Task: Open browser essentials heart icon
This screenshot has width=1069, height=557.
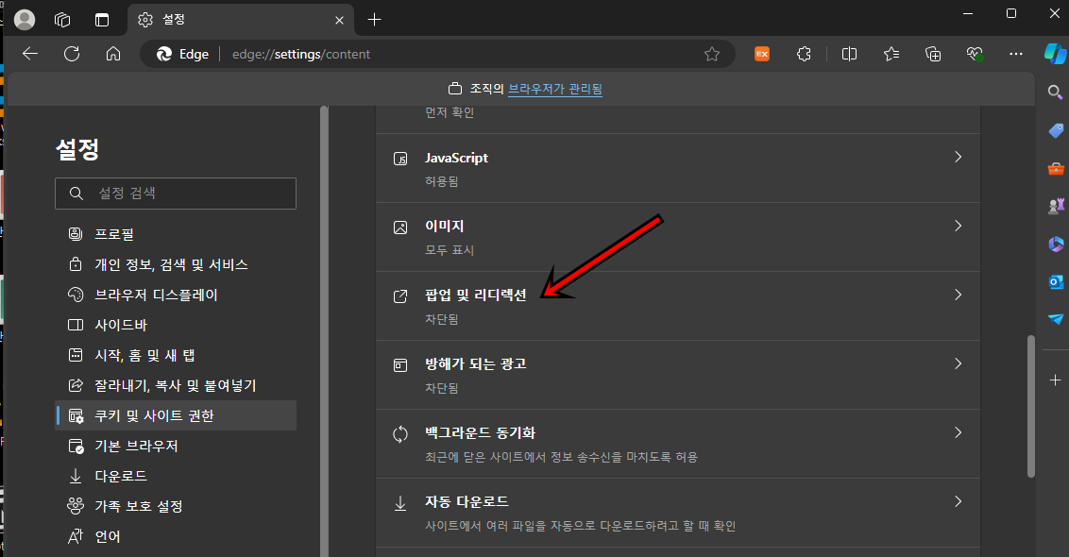Action: [x=975, y=54]
